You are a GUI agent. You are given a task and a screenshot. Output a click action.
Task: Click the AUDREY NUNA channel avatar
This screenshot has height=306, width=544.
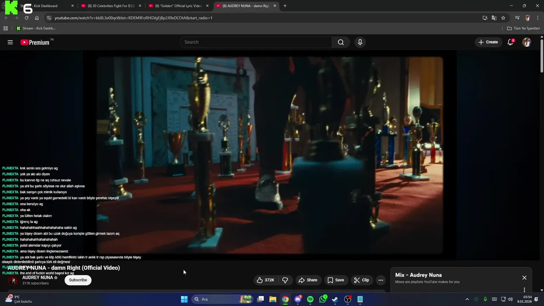tap(13, 280)
